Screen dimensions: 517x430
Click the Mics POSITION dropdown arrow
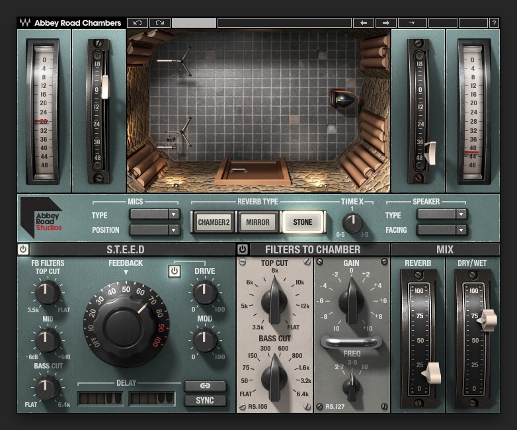point(173,230)
